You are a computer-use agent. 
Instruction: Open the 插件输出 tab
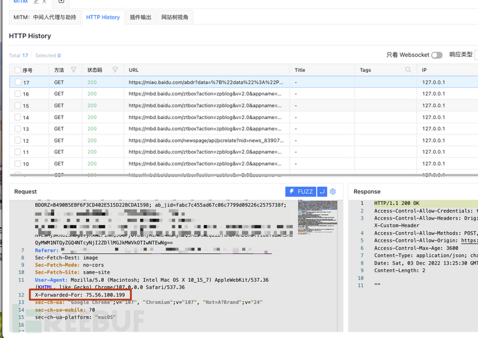tap(141, 17)
